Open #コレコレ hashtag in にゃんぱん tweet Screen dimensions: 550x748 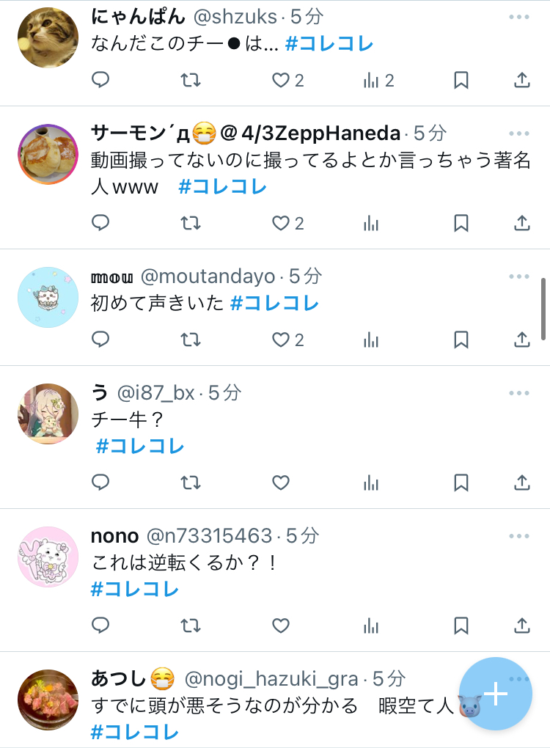(329, 44)
